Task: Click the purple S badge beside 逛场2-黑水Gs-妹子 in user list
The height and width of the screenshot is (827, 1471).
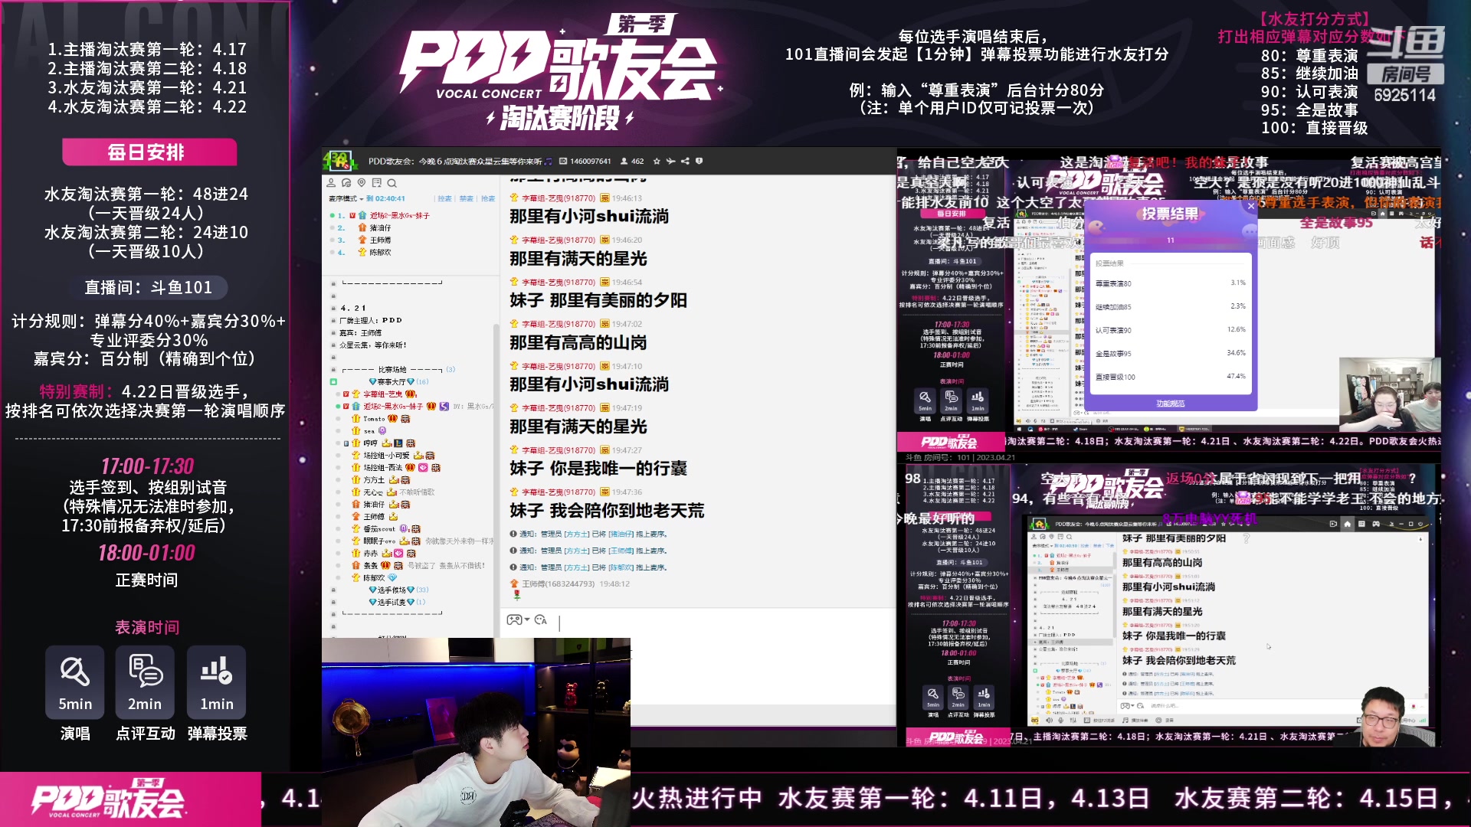Action: (444, 407)
